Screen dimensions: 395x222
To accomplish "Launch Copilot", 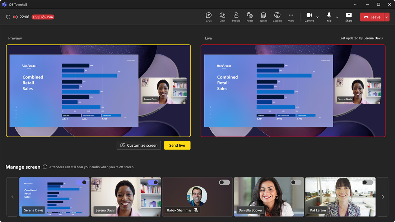I will [277, 17].
